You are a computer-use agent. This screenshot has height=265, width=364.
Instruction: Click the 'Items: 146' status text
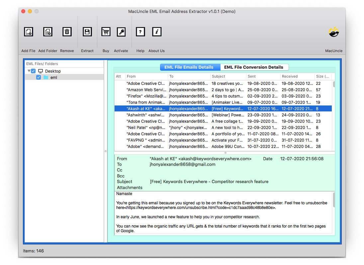(34, 251)
